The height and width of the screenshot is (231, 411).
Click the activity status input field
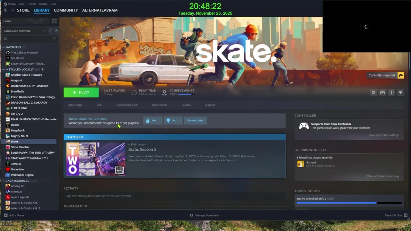click(x=174, y=196)
